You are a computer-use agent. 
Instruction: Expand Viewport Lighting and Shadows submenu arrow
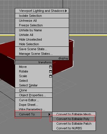pyautogui.click(x=66, y=11)
